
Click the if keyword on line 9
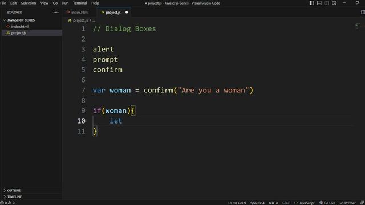click(x=97, y=110)
